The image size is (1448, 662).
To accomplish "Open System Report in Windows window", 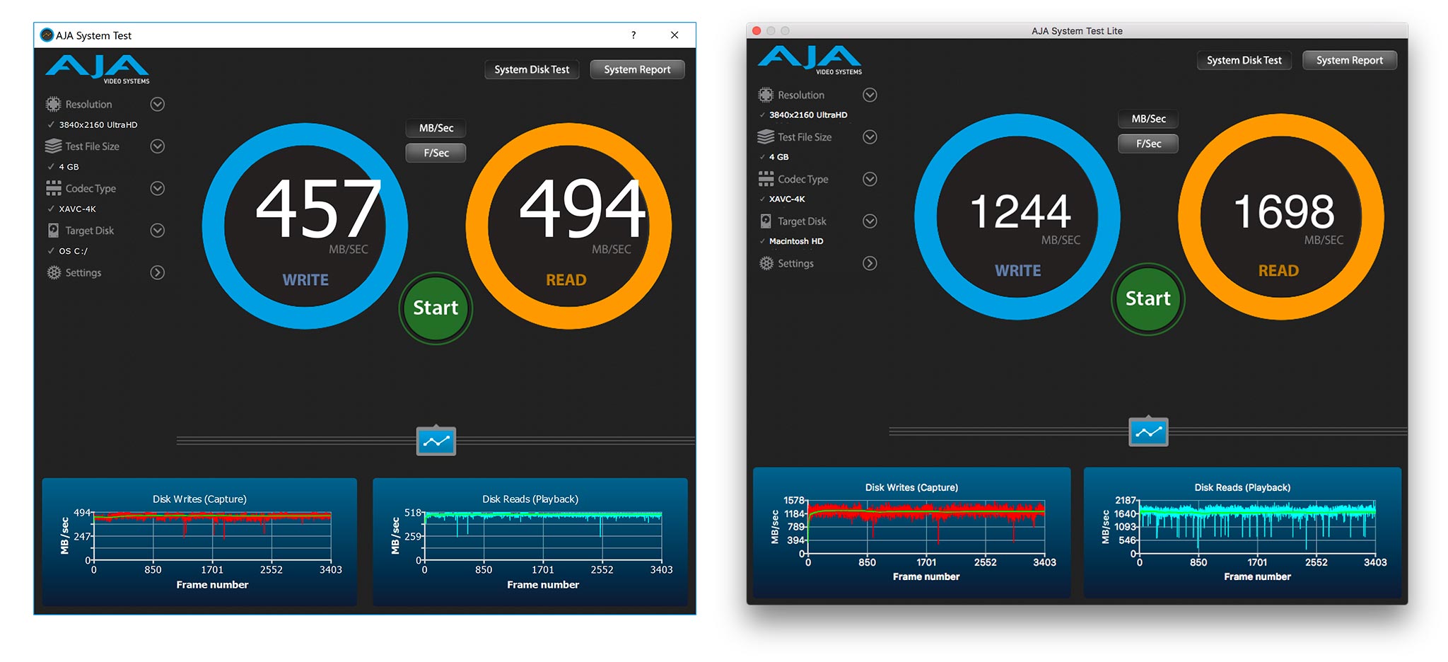I will coord(637,69).
